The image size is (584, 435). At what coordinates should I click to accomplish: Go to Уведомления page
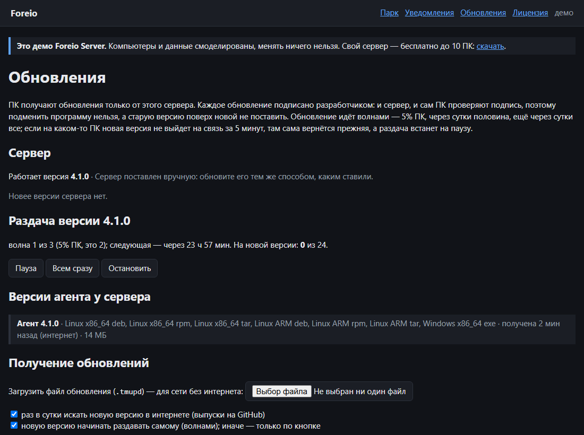(x=429, y=13)
